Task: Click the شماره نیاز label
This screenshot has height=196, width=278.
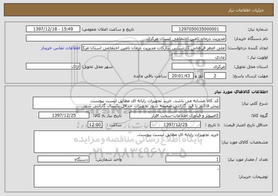Action: [258, 29]
